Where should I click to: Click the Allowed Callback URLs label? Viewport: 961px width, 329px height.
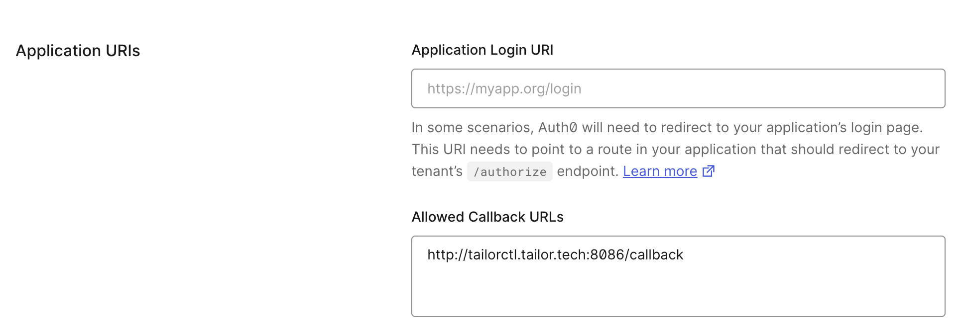click(x=487, y=217)
